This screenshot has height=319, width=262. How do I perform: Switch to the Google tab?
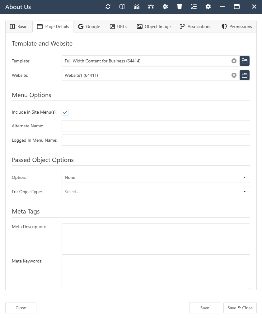tap(89, 27)
